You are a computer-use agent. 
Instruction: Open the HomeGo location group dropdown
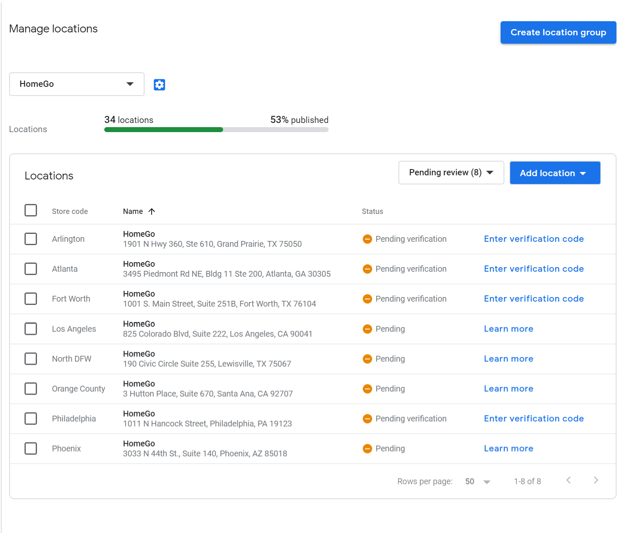(77, 84)
